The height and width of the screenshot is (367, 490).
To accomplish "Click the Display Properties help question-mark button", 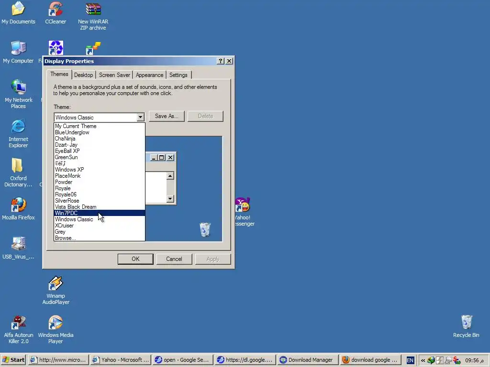I will 221,61.
